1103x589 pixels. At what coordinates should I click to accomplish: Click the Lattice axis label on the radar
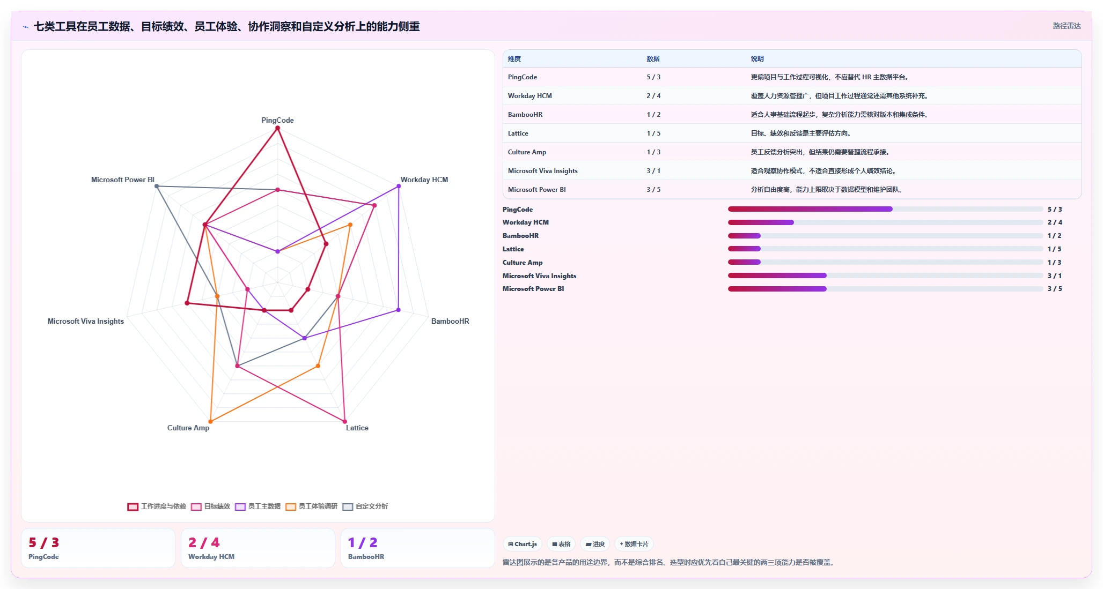tap(357, 428)
